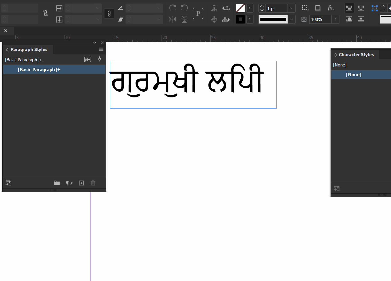Viewport: 391px width, 281px height.
Task: Open the stroke weight dropdown
Action: pyautogui.click(x=291, y=8)
